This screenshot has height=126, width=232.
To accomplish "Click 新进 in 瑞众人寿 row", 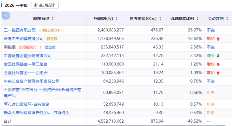I will [211, 113].
